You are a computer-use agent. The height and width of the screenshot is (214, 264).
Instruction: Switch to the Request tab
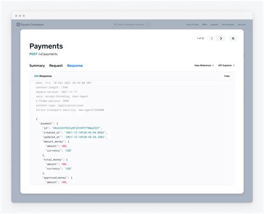click(x=56, y=66)
